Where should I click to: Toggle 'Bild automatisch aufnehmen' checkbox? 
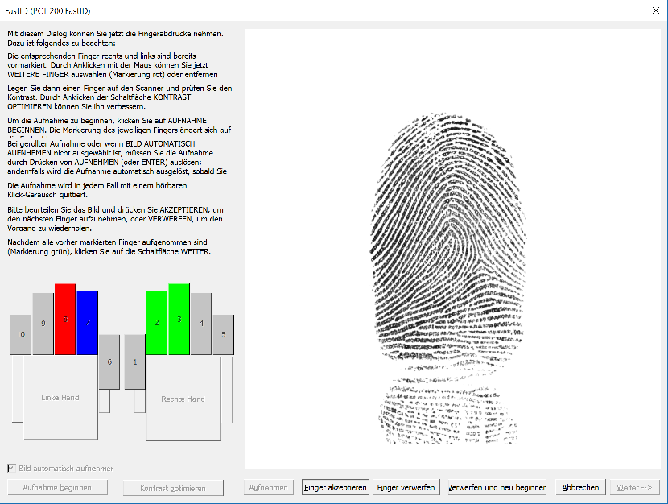(x=12, y=468)
